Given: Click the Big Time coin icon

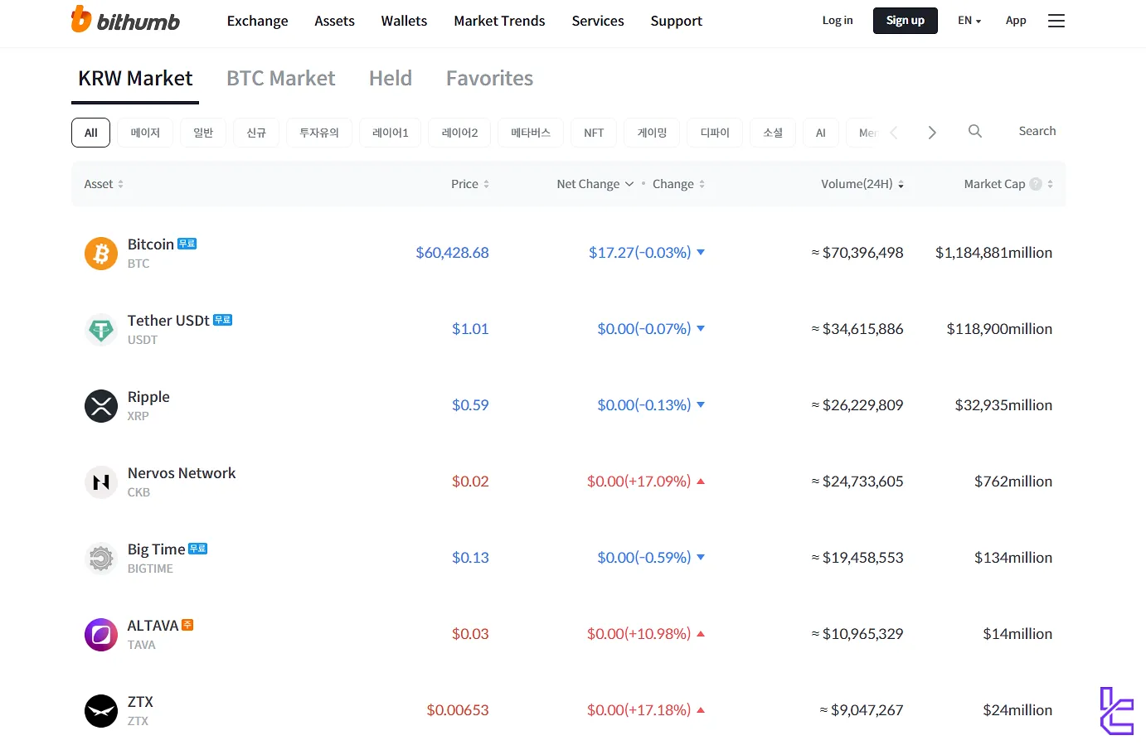Looking at the screenshot, I should (x=101, y=558).
